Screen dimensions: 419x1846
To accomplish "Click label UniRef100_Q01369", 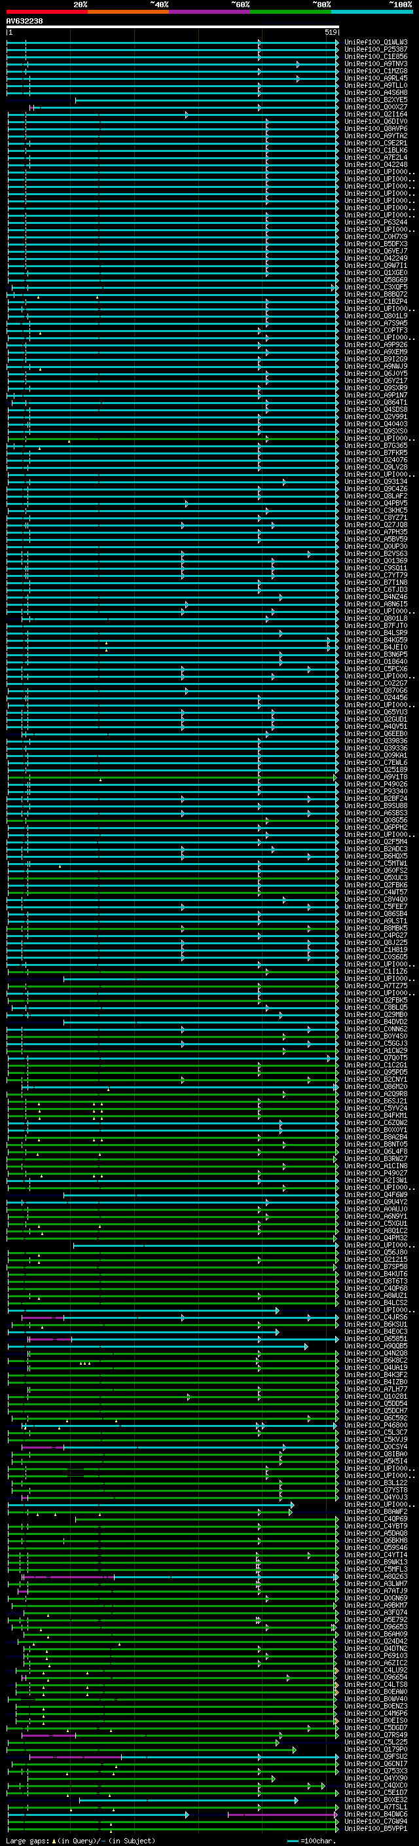I will pyautogui.click(x=376, y=561).
